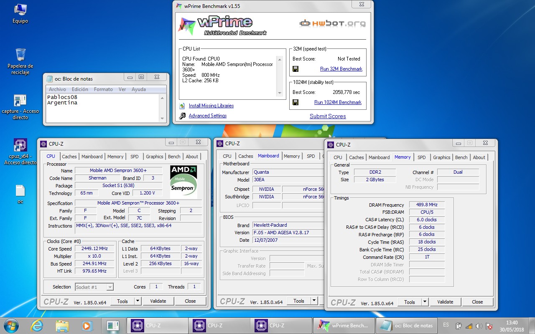Viewport: 535px width, 334px height.
Task: Open Tools dropdown arrow in Memory window
Action: point(425,302)
